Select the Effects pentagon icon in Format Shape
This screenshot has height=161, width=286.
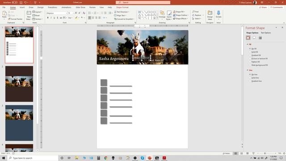[254, 38]
